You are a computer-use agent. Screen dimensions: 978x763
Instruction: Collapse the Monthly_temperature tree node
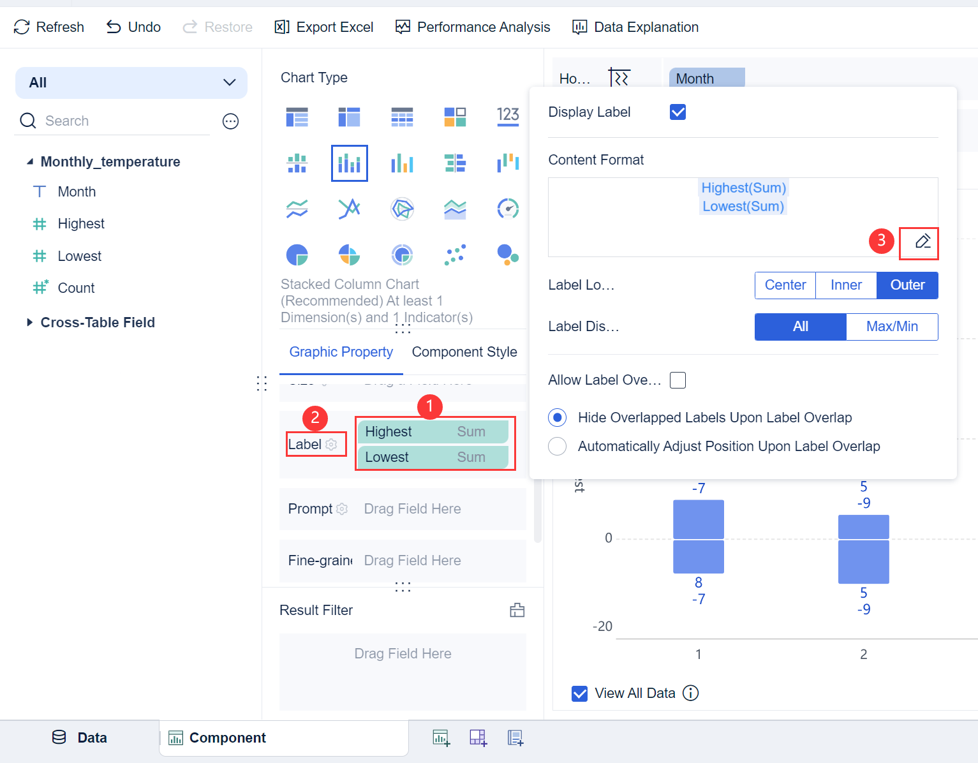click(30, 162)
